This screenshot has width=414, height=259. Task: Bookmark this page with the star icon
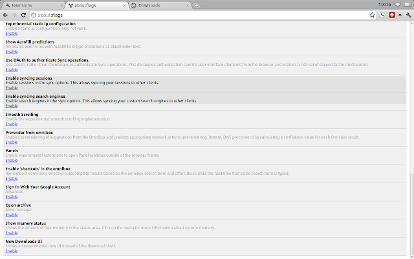(372, 15)
